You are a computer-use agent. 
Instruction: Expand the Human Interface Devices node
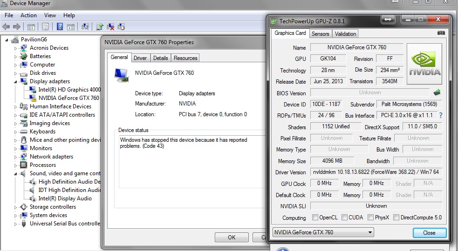tap(15, 107)
